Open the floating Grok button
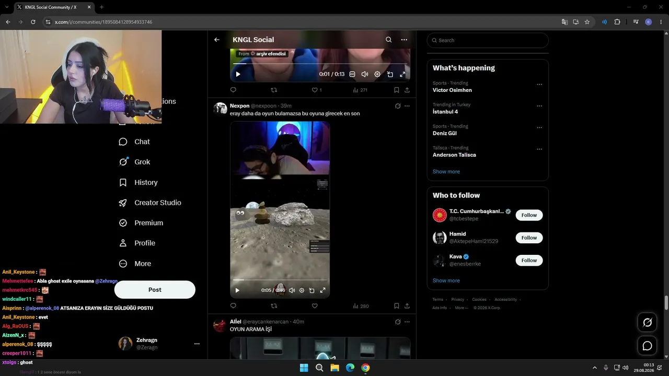 click(647, 322)
